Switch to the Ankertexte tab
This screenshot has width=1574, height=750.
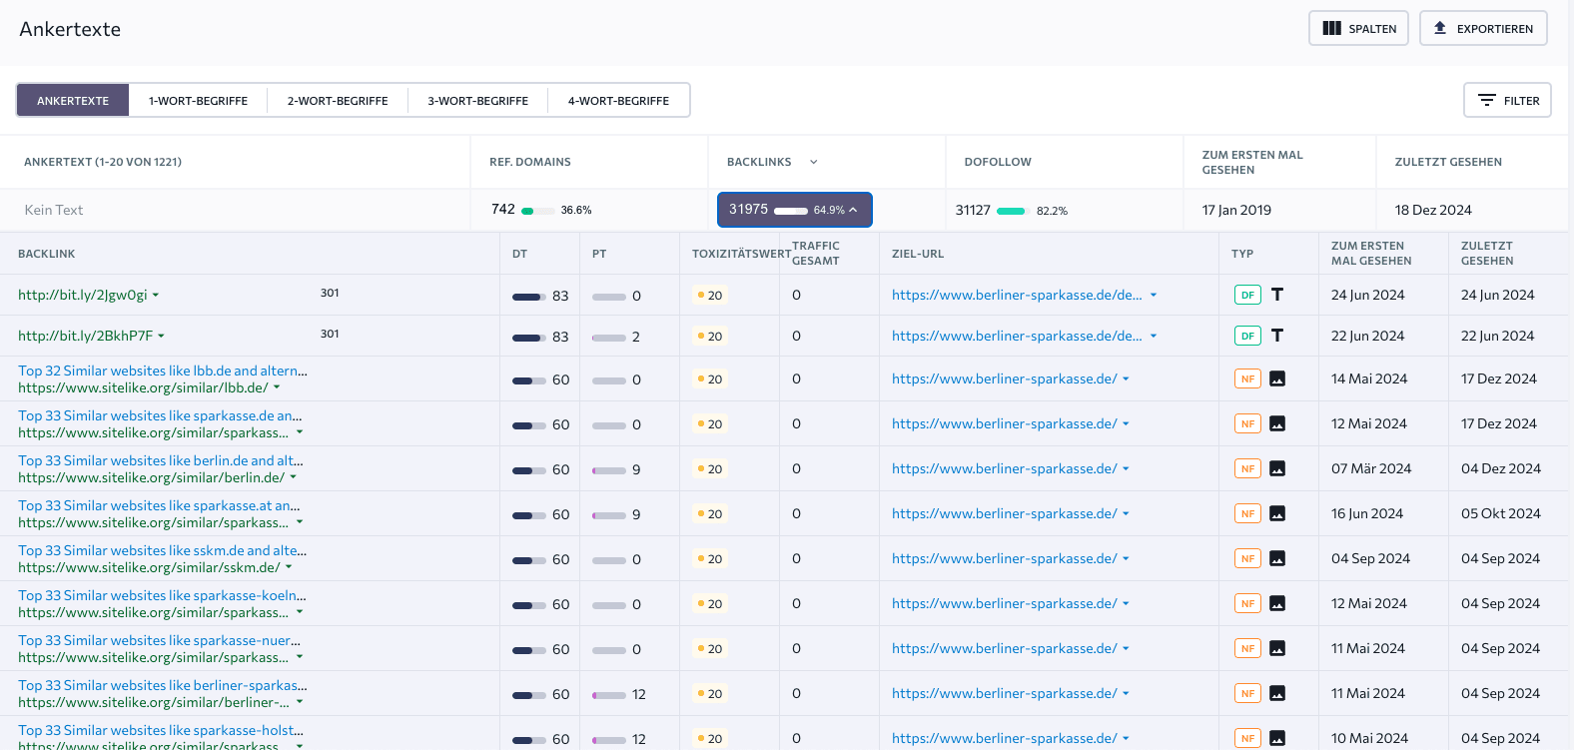(73, 100)
